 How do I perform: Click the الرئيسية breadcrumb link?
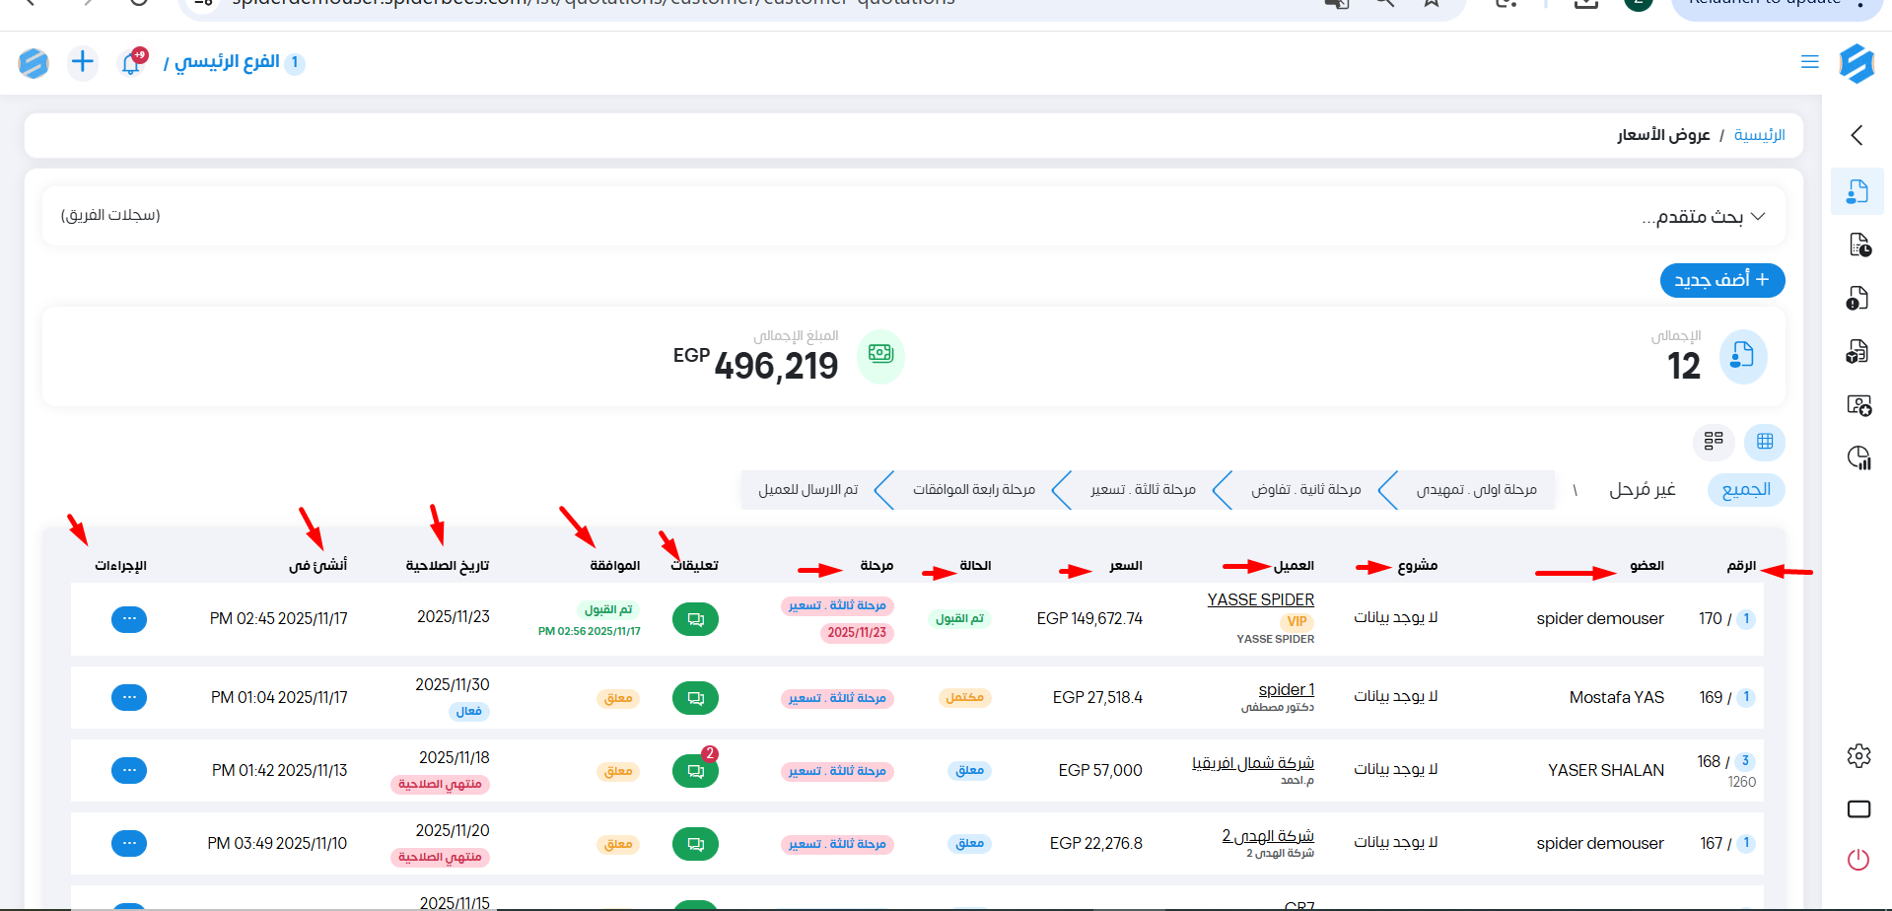[1759, 135]
